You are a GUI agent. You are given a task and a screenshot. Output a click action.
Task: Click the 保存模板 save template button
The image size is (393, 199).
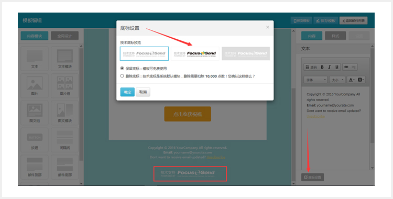(x=326, y=20)
